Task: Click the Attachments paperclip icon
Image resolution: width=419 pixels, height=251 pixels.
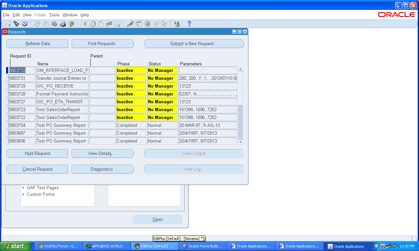Action: [x=156, y=24]
